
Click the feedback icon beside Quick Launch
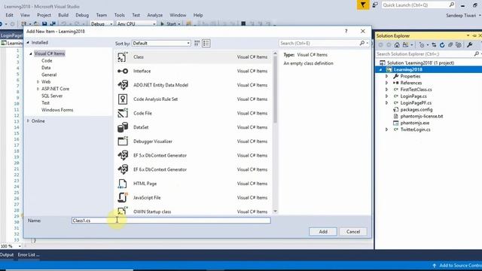click(375, 5)
